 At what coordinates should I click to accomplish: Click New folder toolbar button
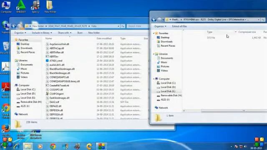[94, 32]
